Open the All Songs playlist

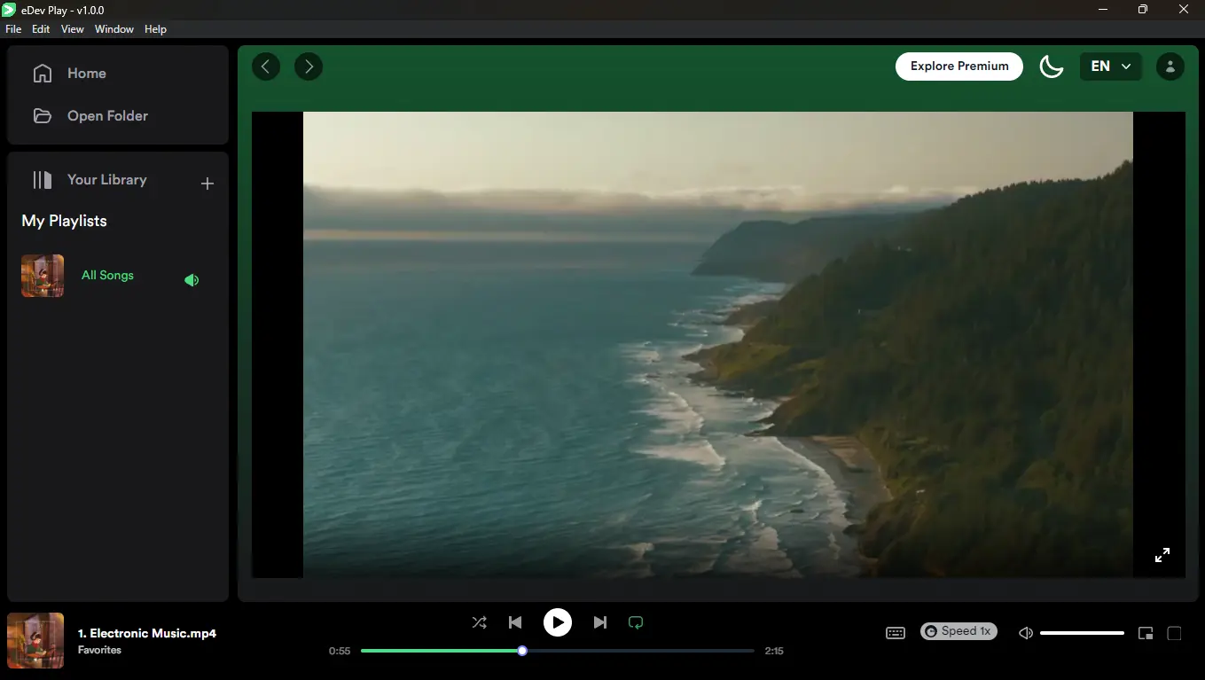[107, 276]
